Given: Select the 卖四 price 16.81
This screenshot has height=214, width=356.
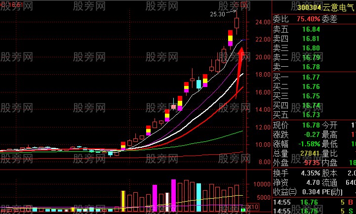Looking at the screenshot, I should 311,39.
